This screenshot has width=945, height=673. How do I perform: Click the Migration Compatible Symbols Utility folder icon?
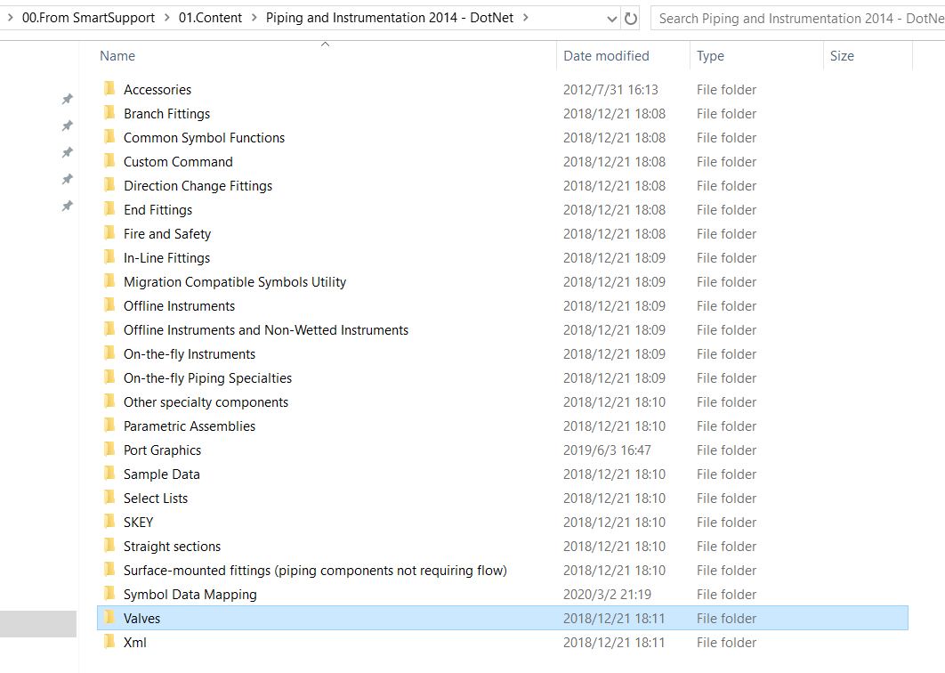(109, 281)
